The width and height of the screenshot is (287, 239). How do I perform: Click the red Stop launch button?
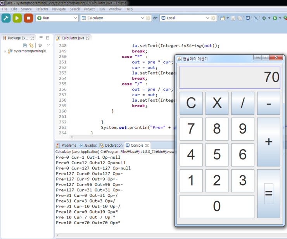(28, 18)
